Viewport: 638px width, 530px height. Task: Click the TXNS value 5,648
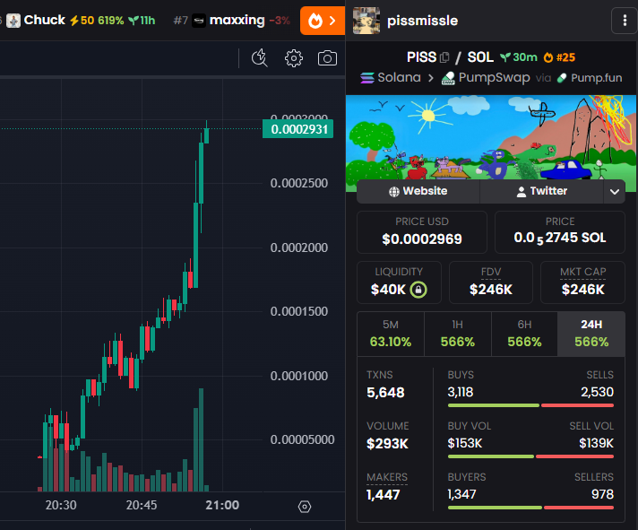tap(385, 393)
